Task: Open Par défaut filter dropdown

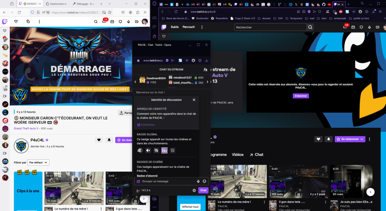Action: pos(38,162)
